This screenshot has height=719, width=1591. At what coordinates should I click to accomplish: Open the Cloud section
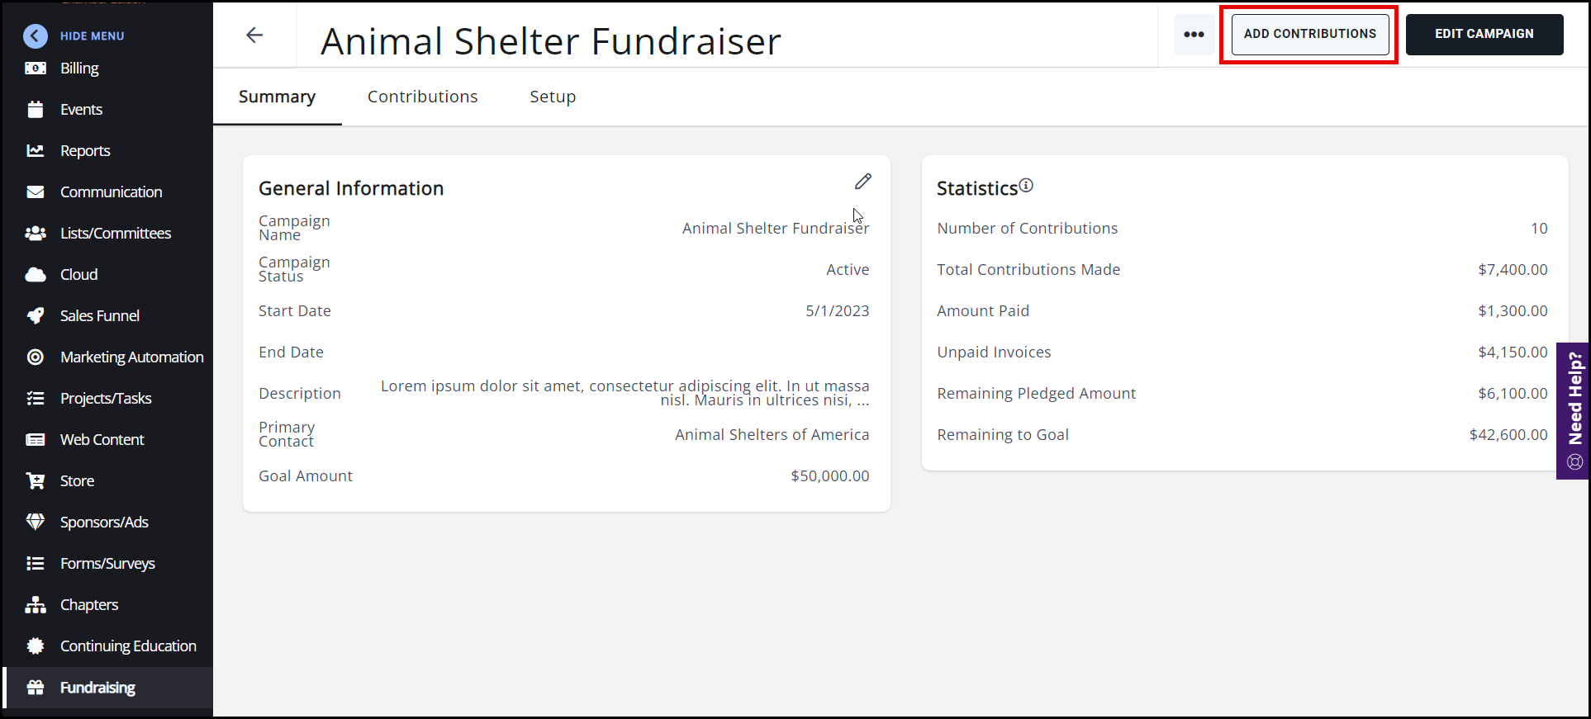tap(78, 275)
